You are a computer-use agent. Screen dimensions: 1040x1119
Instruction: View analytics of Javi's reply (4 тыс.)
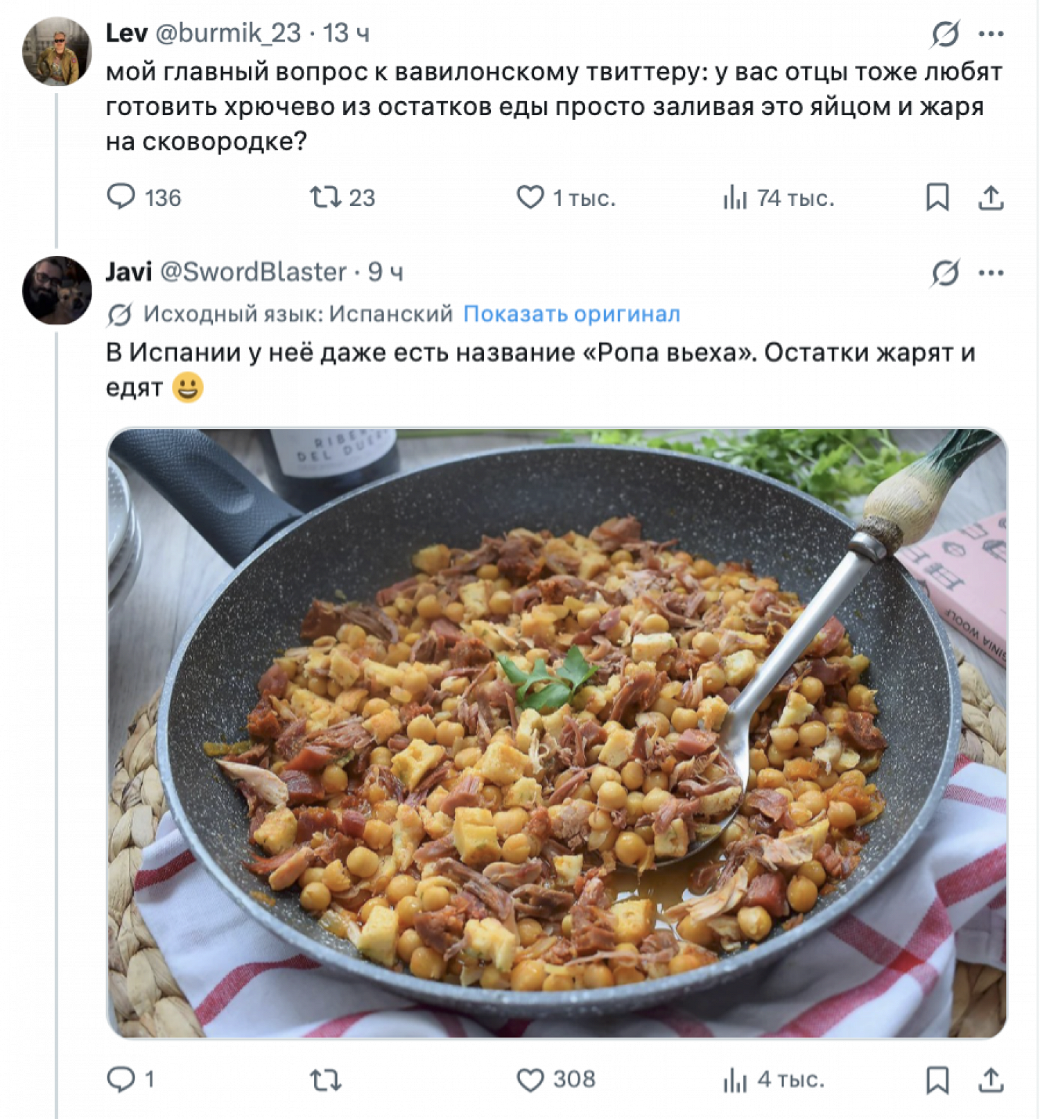tap(735, 1079)
